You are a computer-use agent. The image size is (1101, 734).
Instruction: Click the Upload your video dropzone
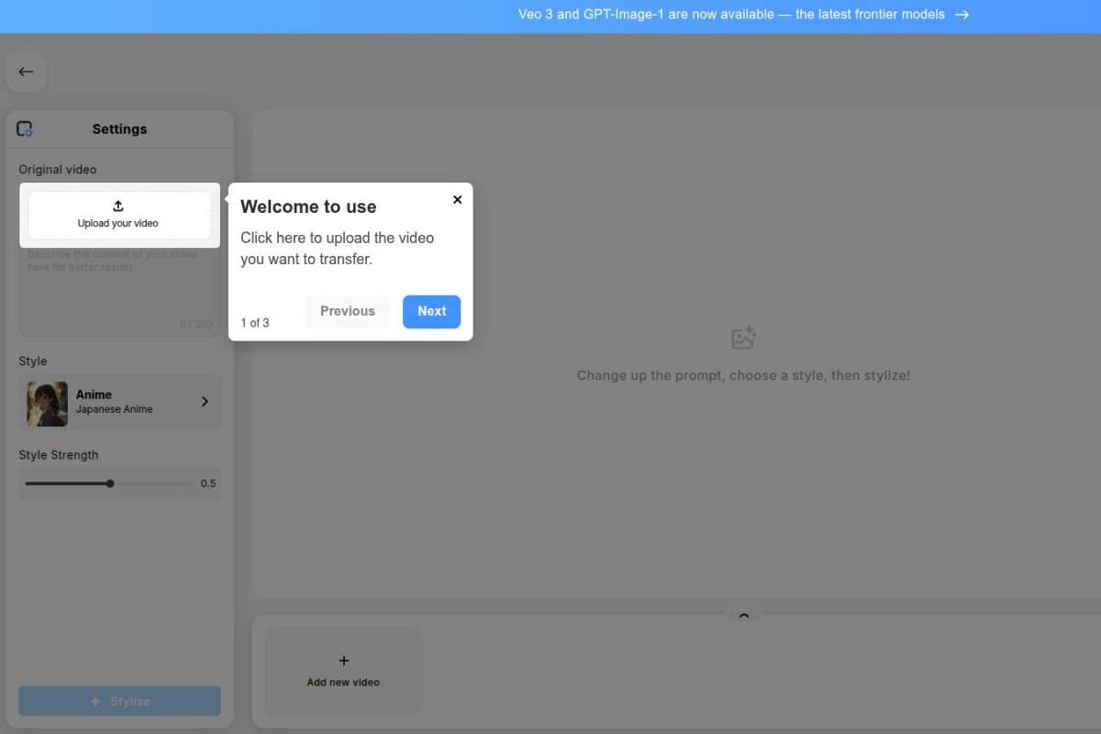[118, 215]
